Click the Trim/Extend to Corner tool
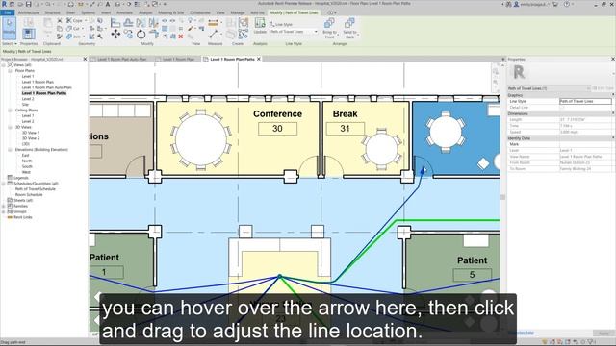Viewport: 616px width, 346px height. pos(154,35)
